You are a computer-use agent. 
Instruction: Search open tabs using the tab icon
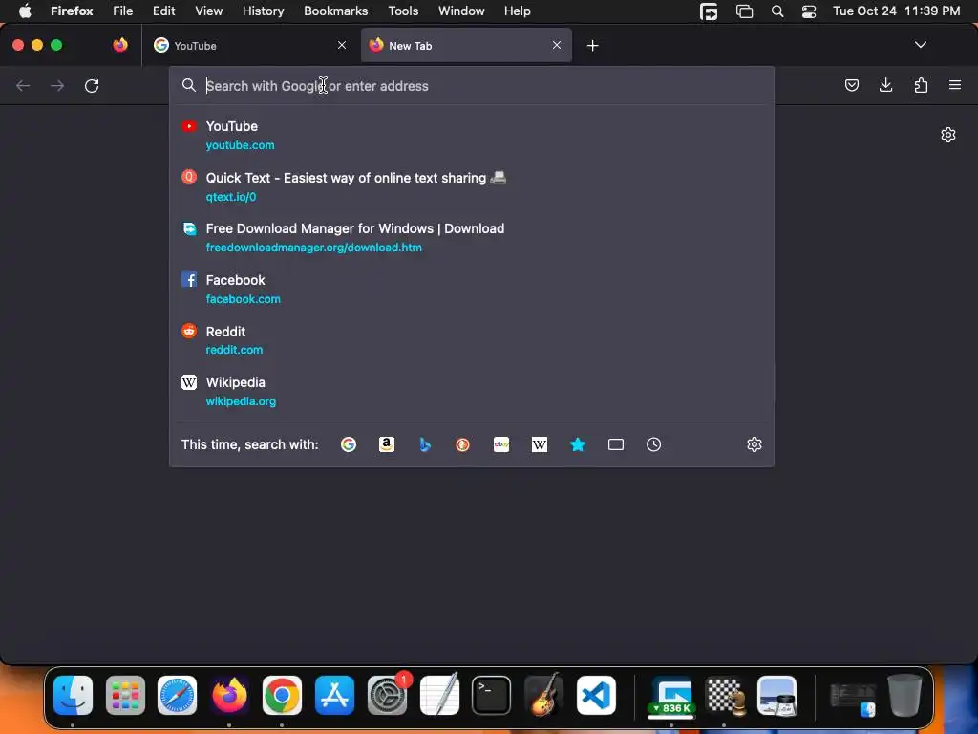pyautogui.click(x=616, y=444)
